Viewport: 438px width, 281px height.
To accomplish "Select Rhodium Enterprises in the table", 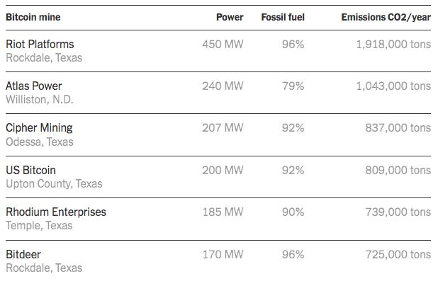I will pyautogui.click(x=56, y=212).
